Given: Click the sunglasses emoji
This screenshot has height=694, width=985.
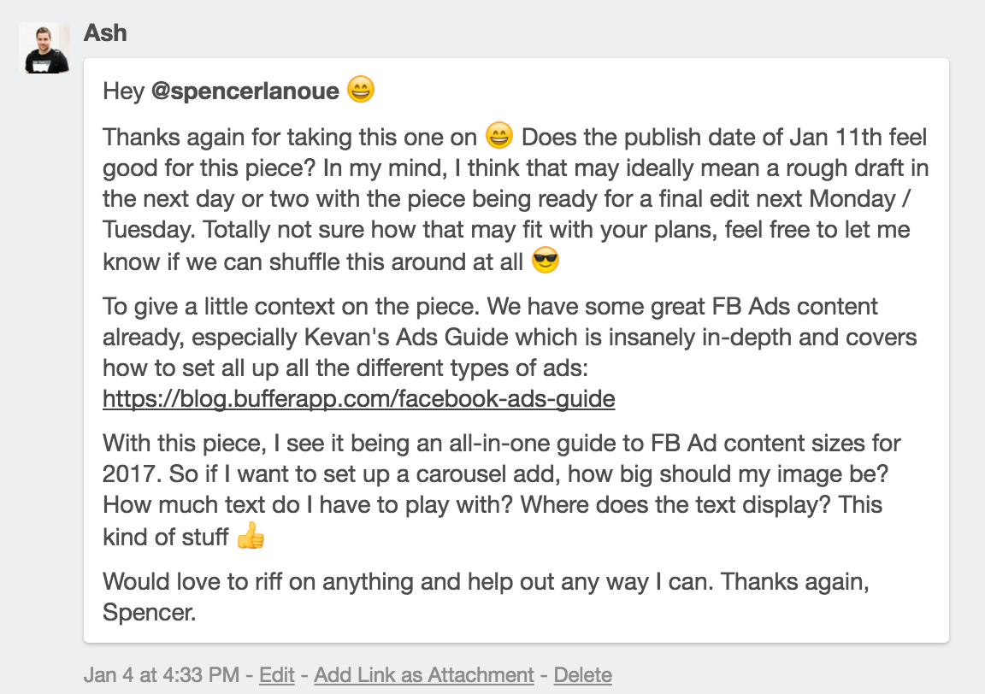Looking at the screenshot, I should [x=546, y=260].
